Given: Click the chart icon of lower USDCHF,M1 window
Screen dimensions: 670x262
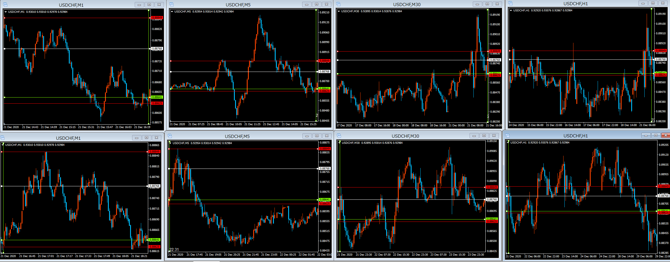Looking at the screenshot, I should pos(3,138).
